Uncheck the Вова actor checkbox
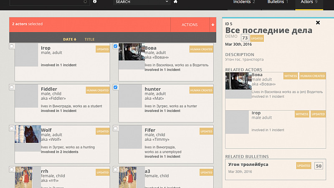The image size is (334, 188). coord(116,46)
